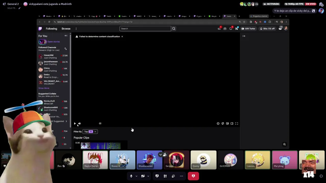This screenshot has height=183, width=326.
Task: Reload the browser page
Action: point(49,22)
